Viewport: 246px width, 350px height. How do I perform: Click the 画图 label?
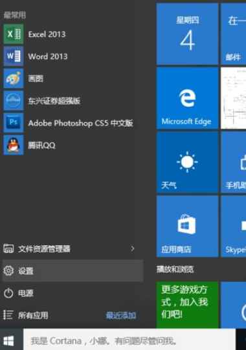tap(36, 78)
